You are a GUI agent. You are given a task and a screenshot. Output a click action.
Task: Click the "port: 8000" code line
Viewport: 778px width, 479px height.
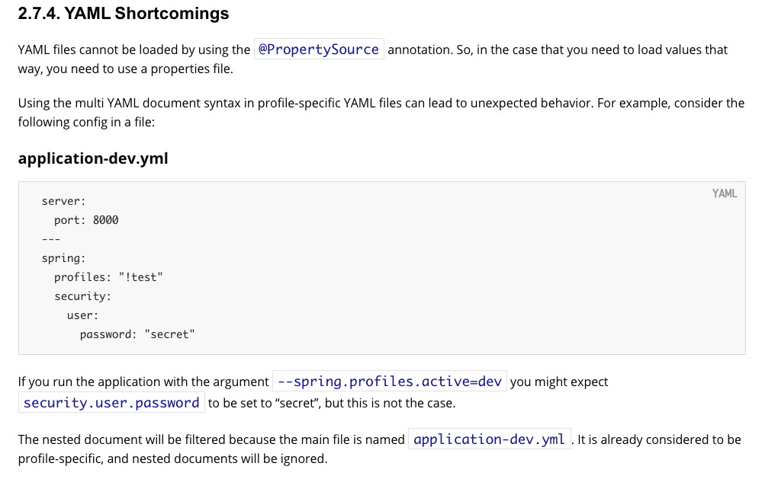(x=86, y=220)
